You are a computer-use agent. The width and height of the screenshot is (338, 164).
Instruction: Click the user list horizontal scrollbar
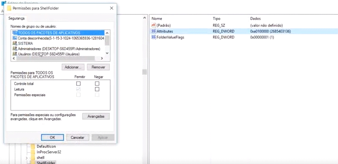coord(55,58)
